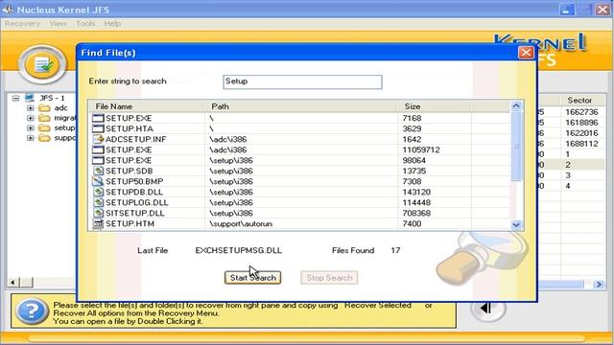Image resolution: width=614 pixels, height=345 pixels.
Task: Expand the setup folder node
Action: [x=30, y=127]
